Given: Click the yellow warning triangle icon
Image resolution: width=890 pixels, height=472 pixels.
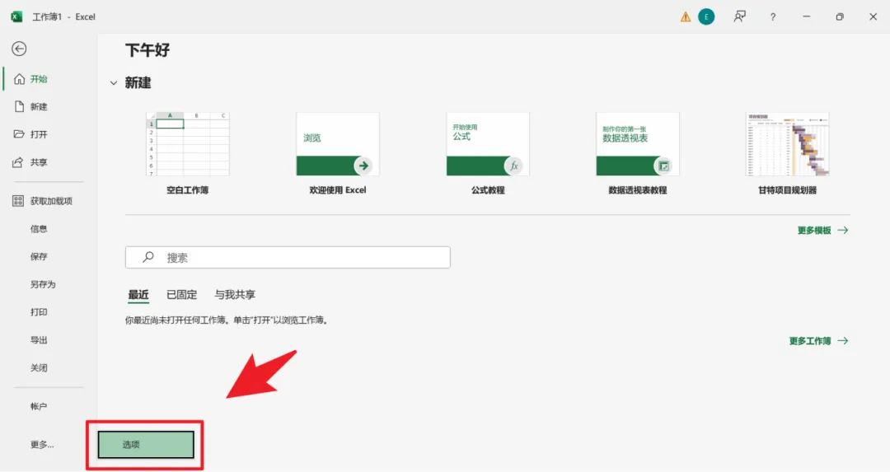Looking at the screenshot, I should point(686,17).
